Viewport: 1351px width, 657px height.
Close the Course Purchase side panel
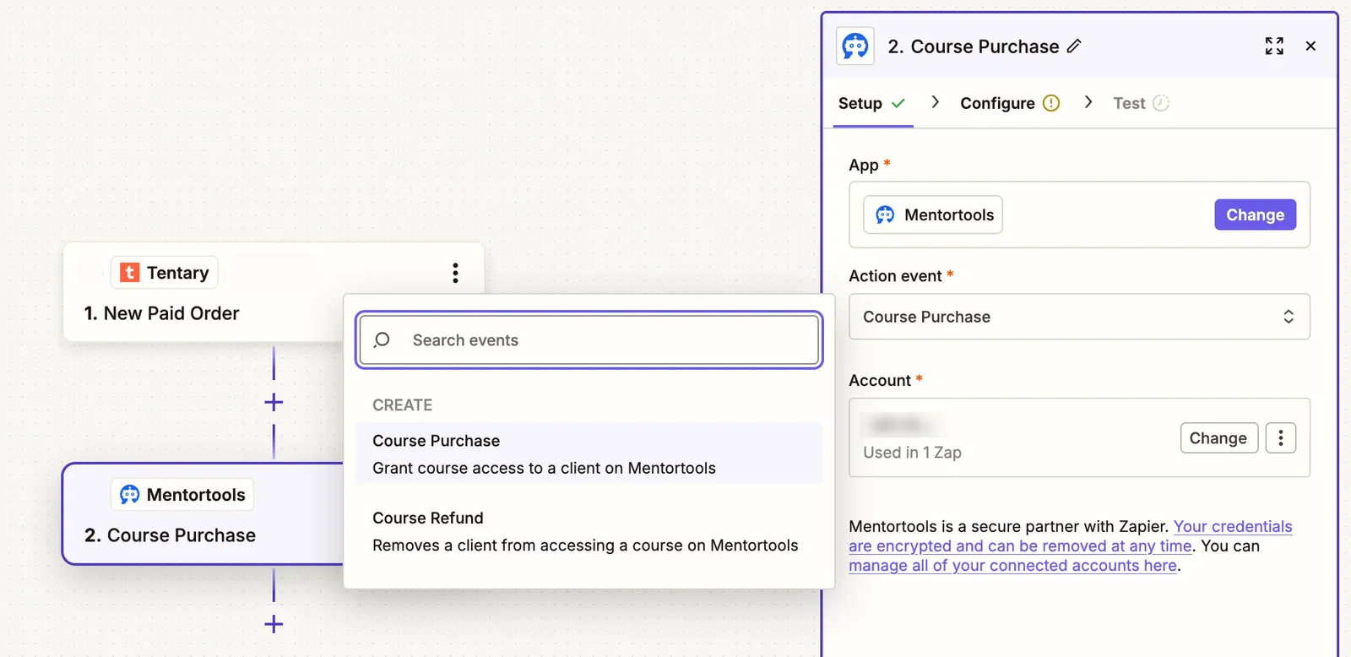pos(1310,46)
